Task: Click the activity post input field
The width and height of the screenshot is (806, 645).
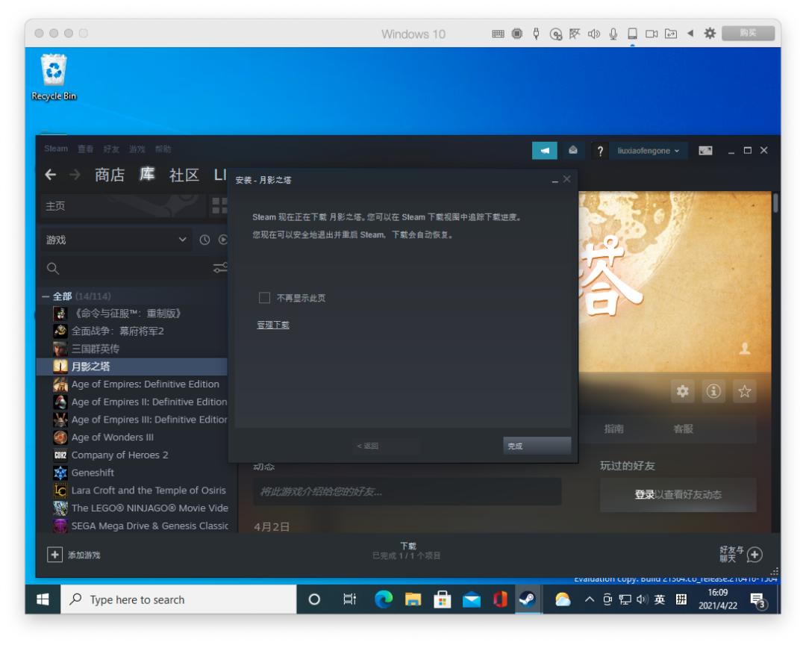Action: [407, 491]
